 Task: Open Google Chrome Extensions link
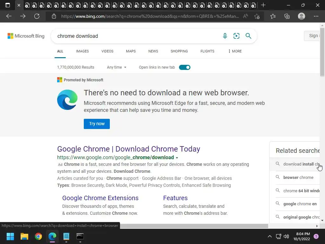pyautogui.click(x=100, y=198)
